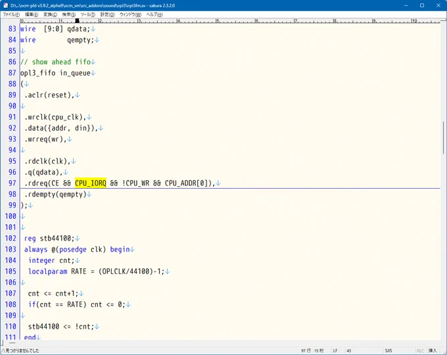Click the '.wrreq(wr),' line

[45, 139]
